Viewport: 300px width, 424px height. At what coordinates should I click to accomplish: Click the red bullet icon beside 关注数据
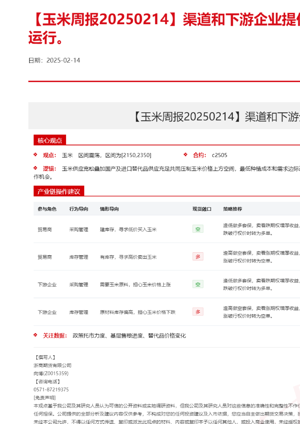tap(35, 335)
